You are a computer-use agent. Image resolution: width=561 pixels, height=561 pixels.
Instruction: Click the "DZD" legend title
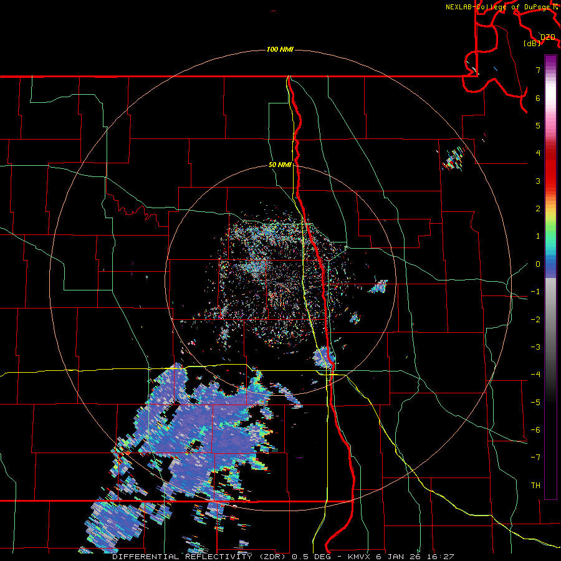548,37
